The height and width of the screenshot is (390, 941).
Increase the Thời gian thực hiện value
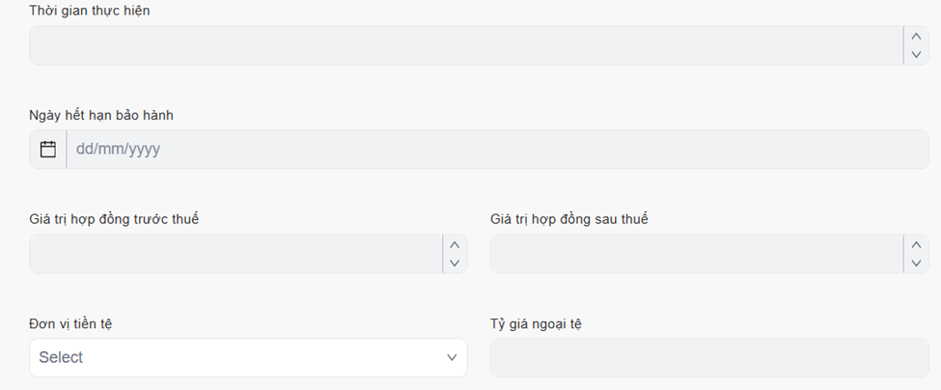coord(915,36)
